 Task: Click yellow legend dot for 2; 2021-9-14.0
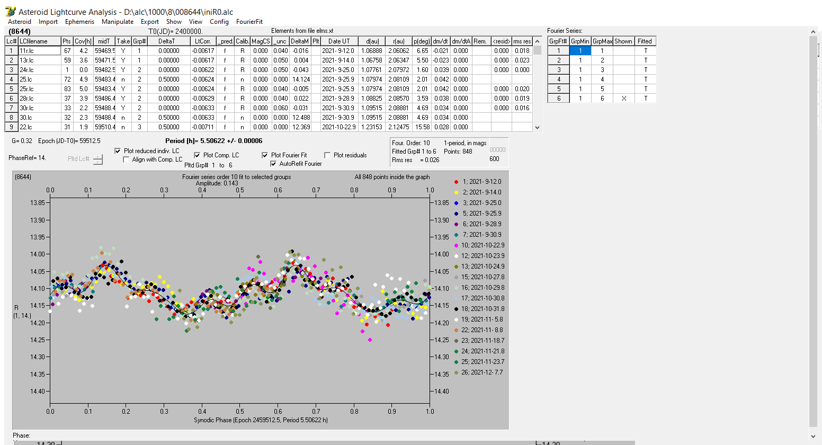[x=456, y=192]
